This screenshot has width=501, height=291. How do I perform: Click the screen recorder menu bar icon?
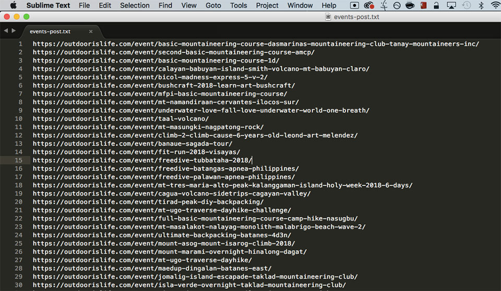click(354, 5)
